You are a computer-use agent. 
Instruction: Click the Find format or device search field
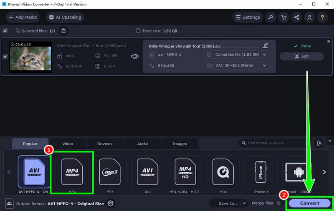point(275,143)
